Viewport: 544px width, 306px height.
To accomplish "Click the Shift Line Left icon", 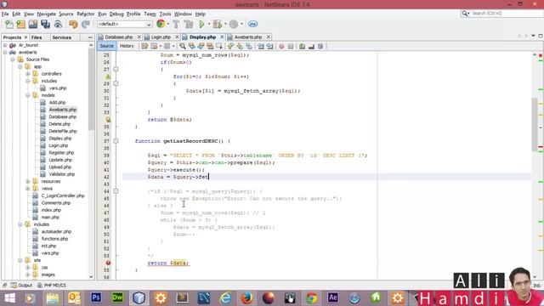I will click(261, 46).
